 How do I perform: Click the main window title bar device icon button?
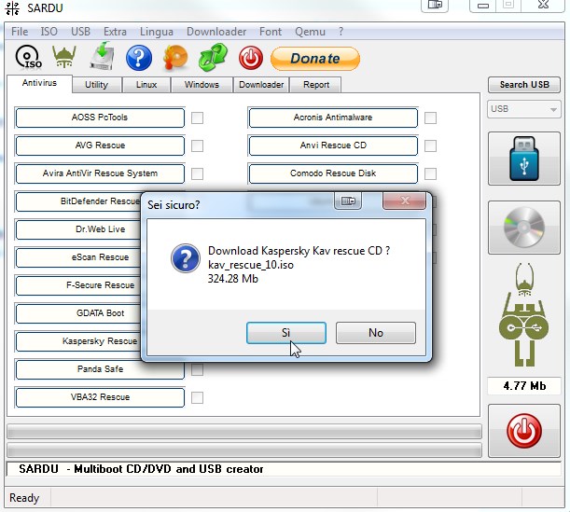coord(435,5)
